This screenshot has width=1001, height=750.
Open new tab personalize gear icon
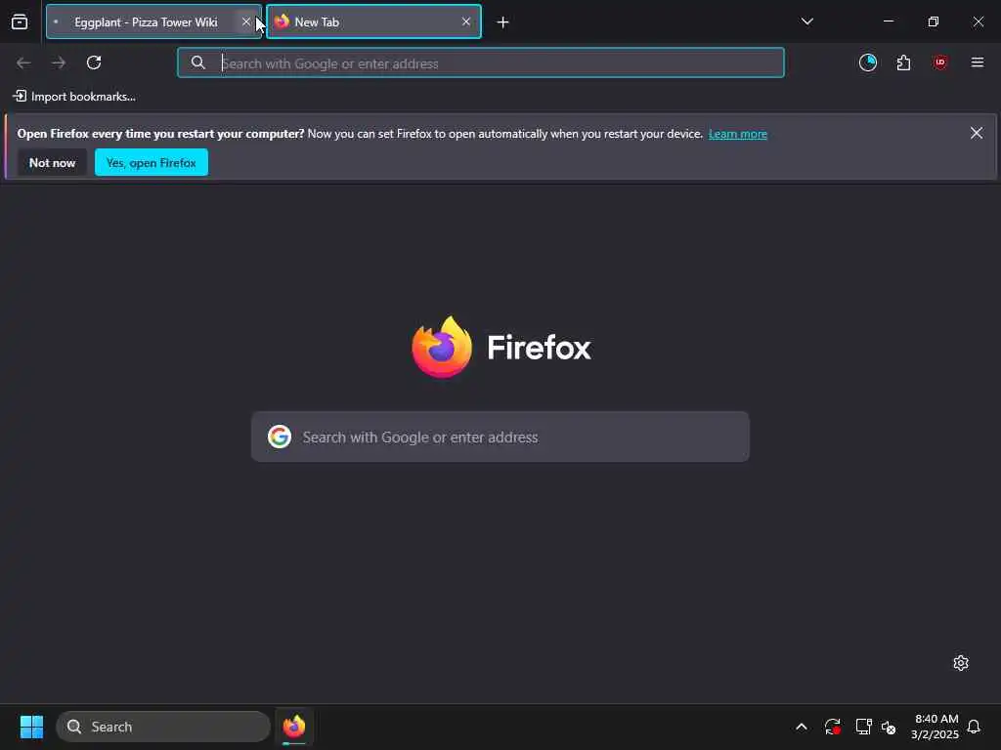click(961, 663)
